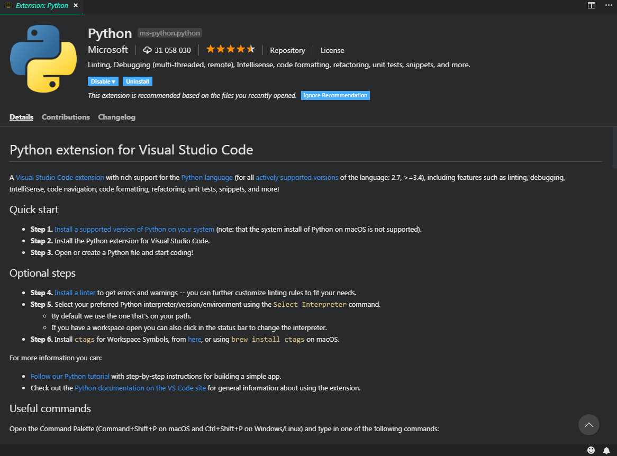Image resolution: width=617 pixels, height=456 pixels.
Task: Open the Repository link
Action: pyautogui.click(x=287, y=50)
